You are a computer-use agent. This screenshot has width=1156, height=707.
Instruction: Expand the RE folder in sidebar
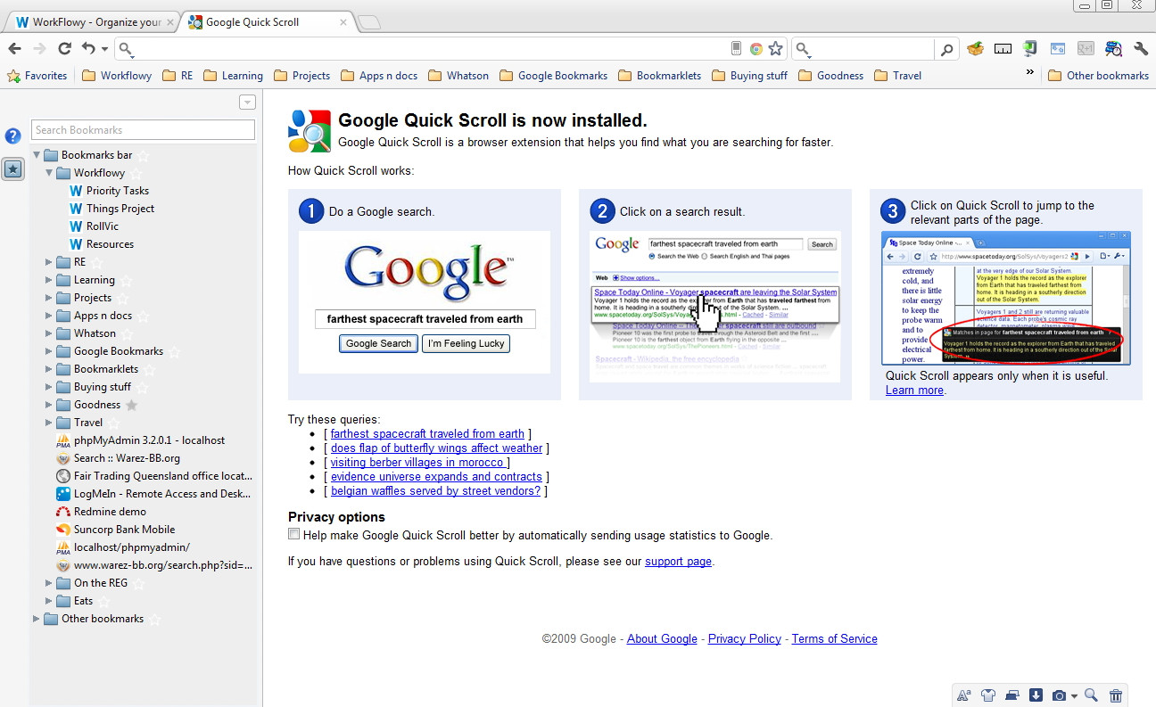pos(49,262)
